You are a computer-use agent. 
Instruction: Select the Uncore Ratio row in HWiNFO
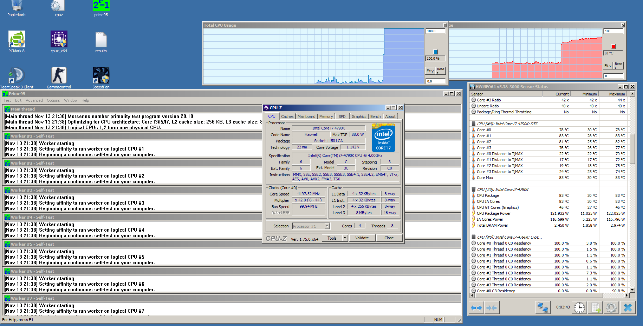tap(549, 106)
